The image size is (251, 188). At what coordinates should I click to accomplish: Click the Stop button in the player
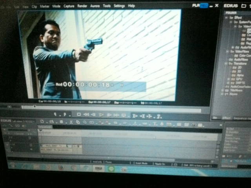pos(79,114)
